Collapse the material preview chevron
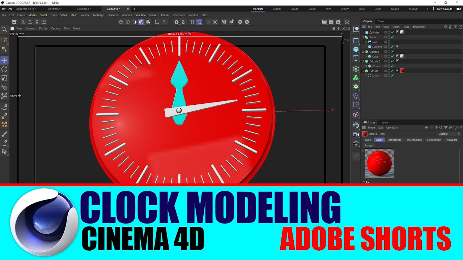 point(363,151)
